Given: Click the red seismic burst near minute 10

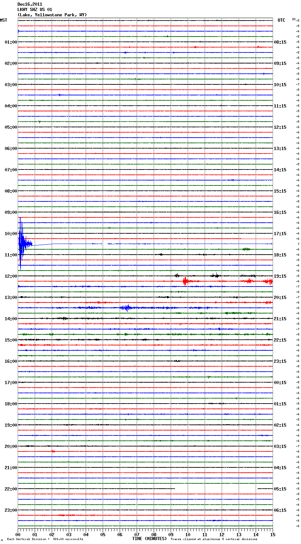Looking at the screenshot, I should 185,281.
